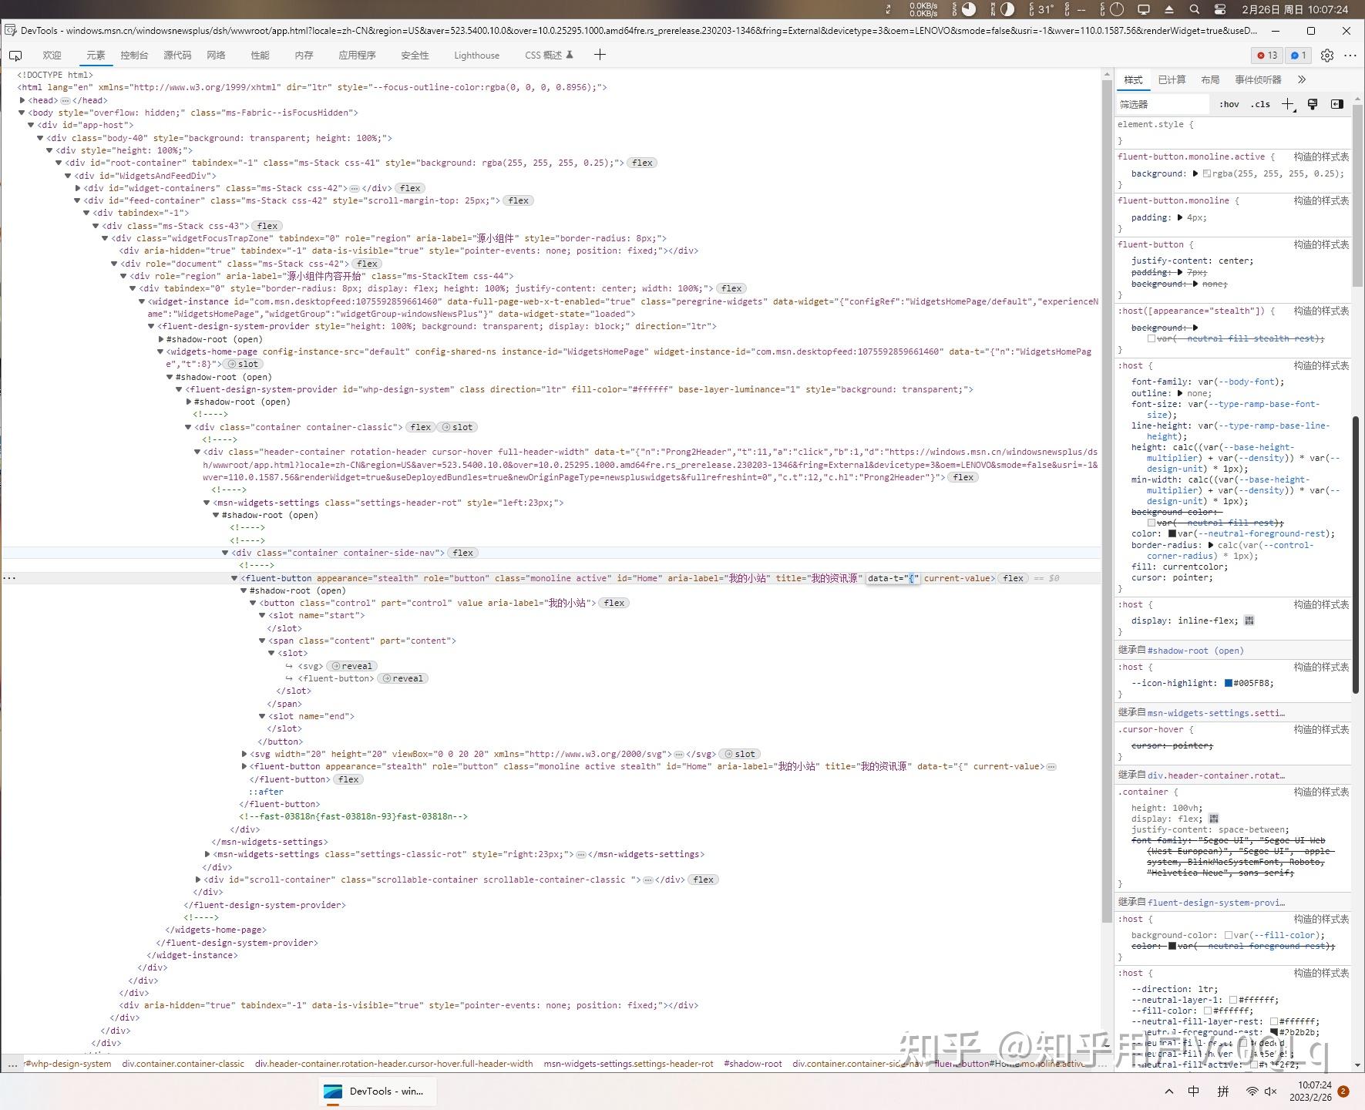Expand the widget-containers div node
This screenshot has height=1110, width=1365.
[78, 188]
